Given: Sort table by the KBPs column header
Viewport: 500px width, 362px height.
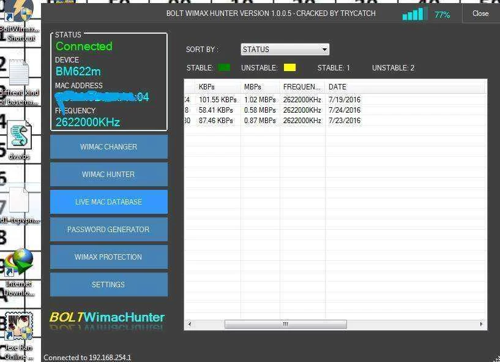Looking at the screenshot, I should (218, 87).
